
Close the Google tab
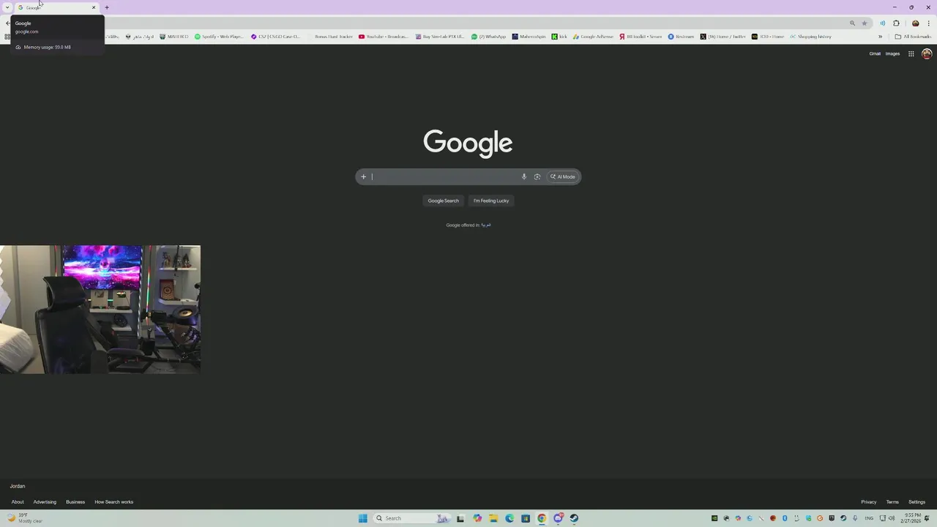coord(94,7)
